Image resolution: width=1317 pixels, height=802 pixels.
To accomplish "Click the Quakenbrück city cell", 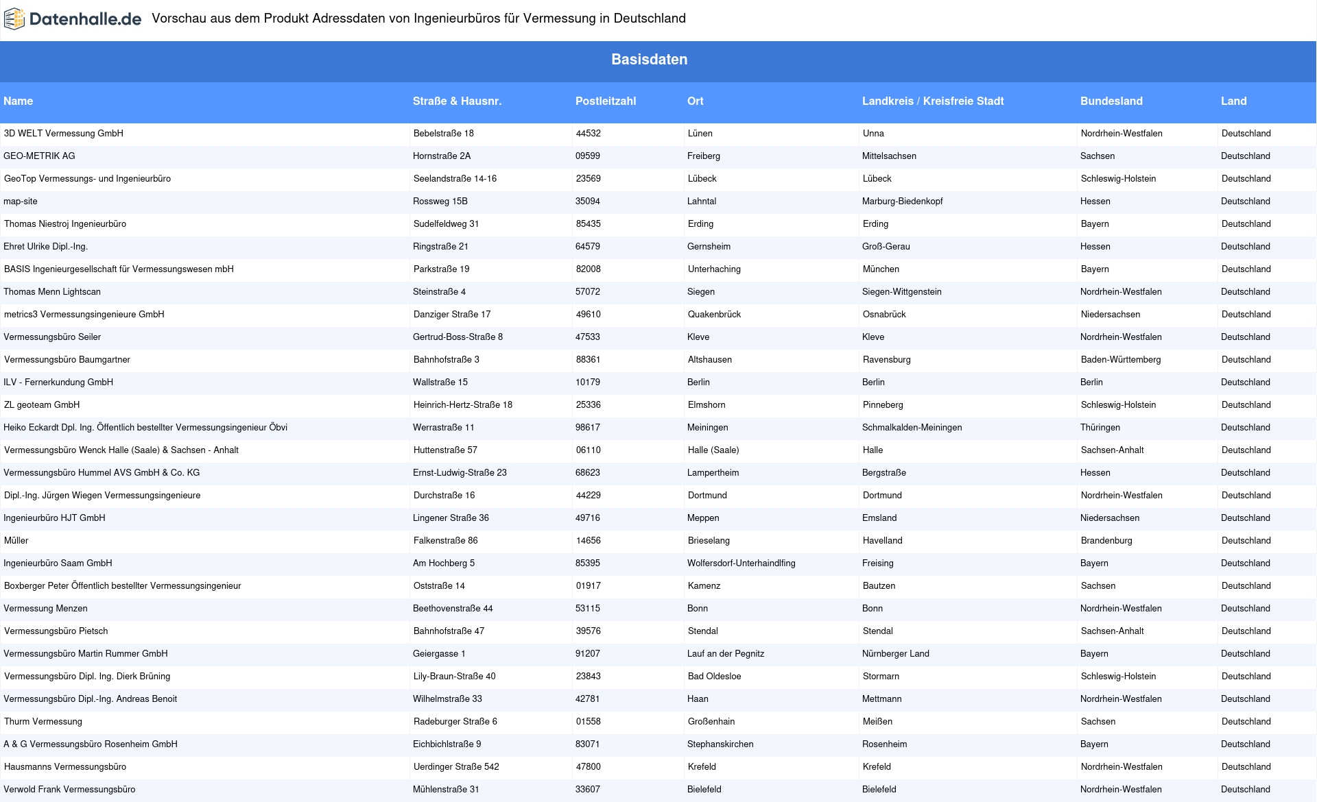I will coord(714,315).
